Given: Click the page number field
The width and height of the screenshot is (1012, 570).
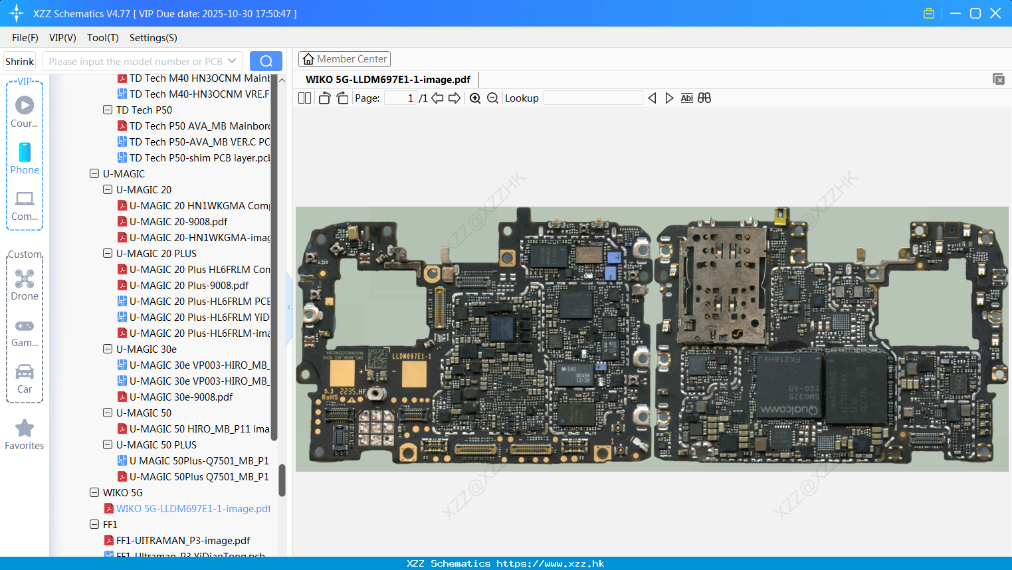Looking at the screenshot, I should click(401, 98).
